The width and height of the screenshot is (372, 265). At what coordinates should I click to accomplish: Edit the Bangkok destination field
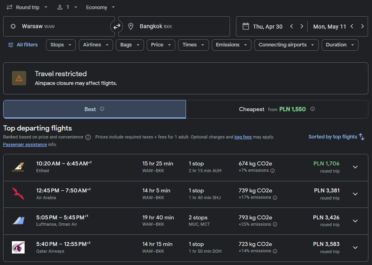(x=174, y=26)
